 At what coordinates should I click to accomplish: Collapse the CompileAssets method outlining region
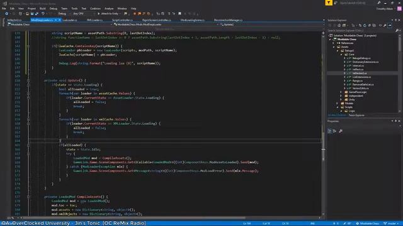tap(28, 196)
